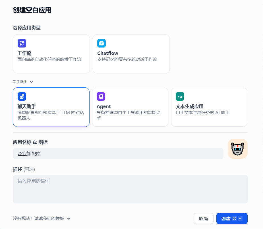Click the 选择应用类型 heading
The height and width of the screenshot is (229, 263).
(27, 28)
